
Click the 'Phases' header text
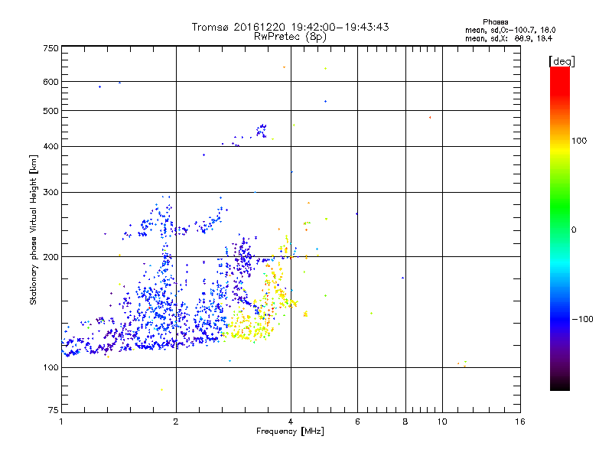(x=495, y=22)
